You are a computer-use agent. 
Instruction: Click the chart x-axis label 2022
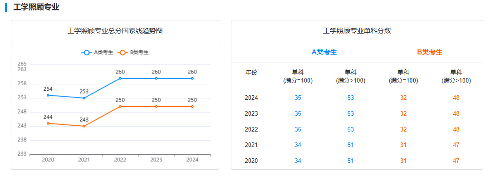pos(120,160)
